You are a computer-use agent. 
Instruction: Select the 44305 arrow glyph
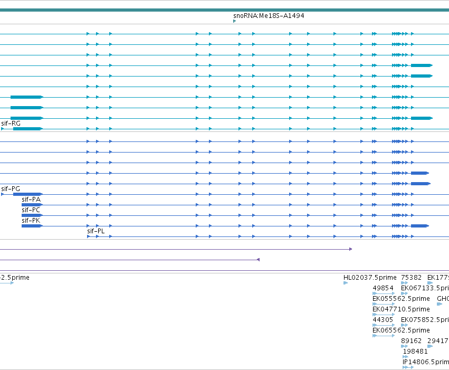384,325
